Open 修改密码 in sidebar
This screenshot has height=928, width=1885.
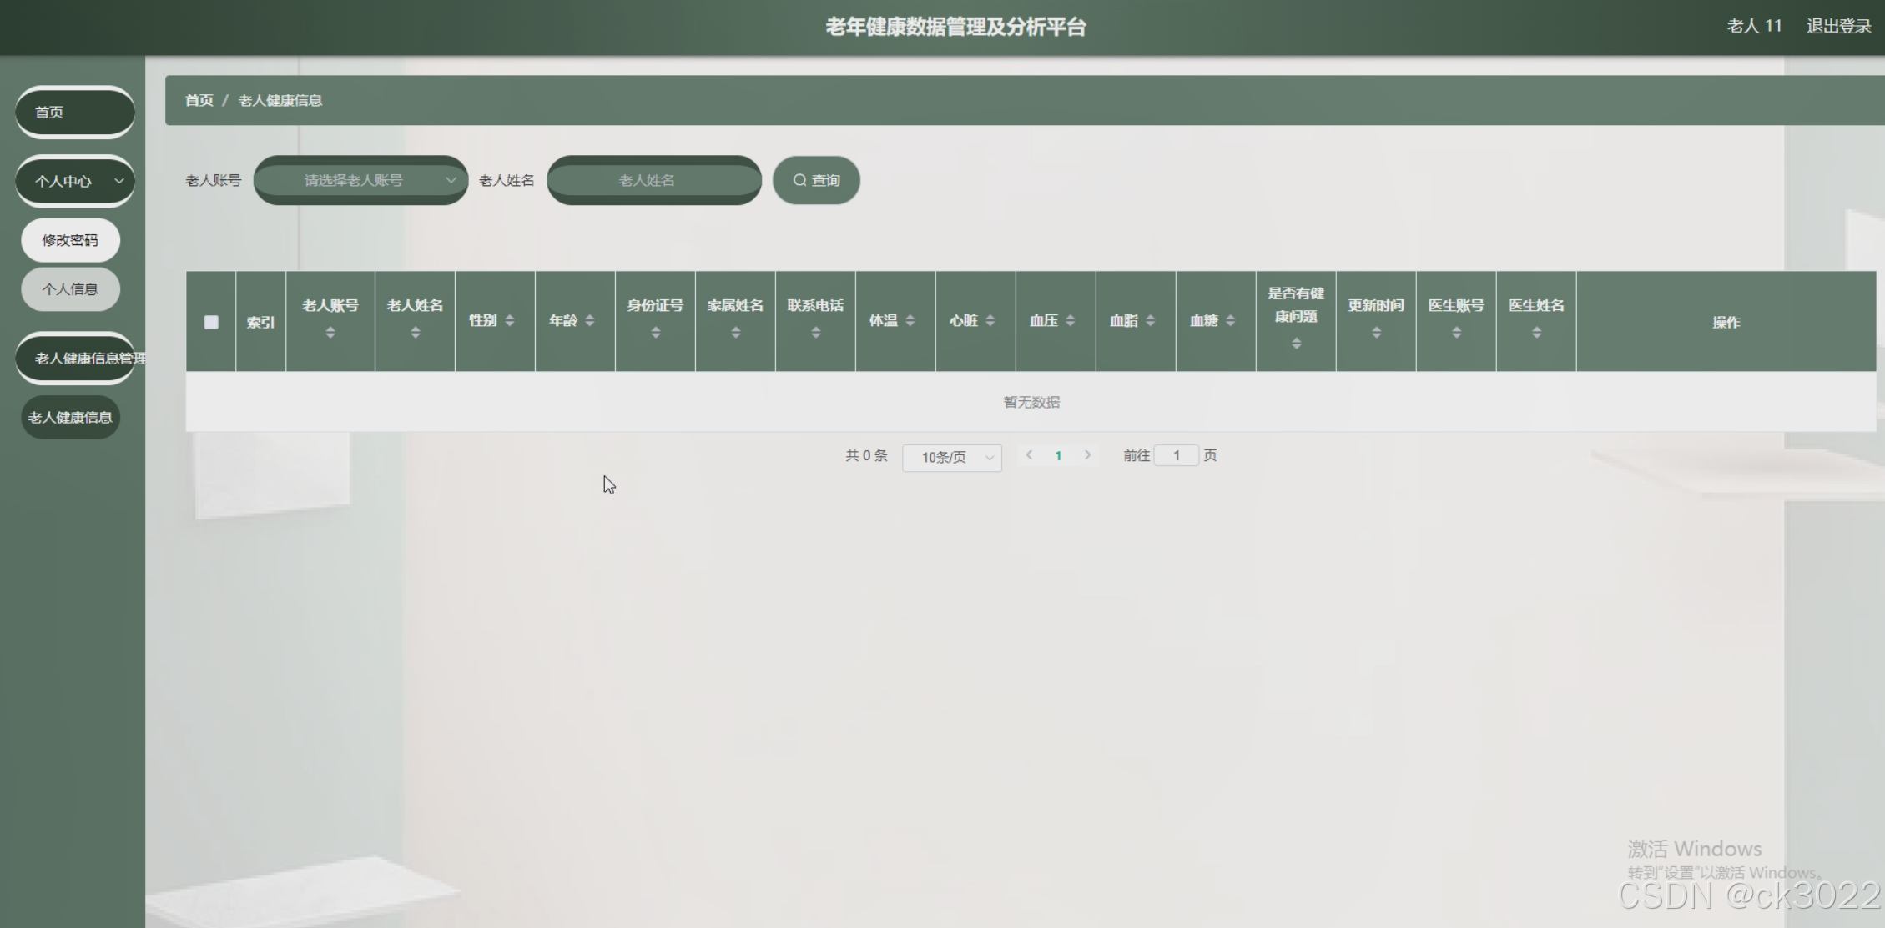70,240
